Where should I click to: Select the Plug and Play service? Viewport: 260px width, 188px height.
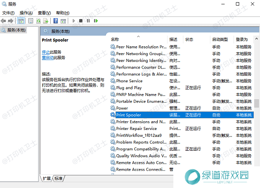182,88
